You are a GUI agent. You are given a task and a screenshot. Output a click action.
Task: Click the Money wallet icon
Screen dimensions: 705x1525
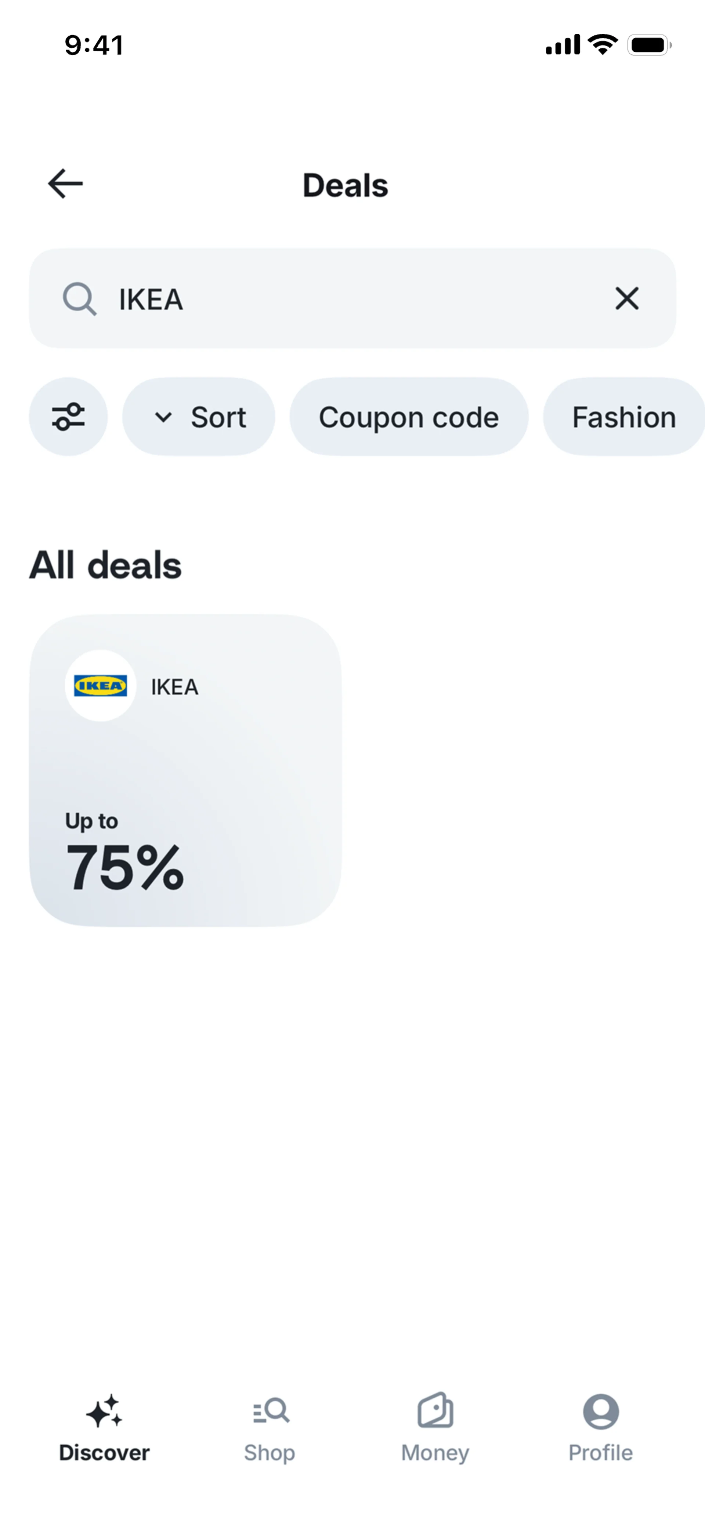click(435, 1410)
